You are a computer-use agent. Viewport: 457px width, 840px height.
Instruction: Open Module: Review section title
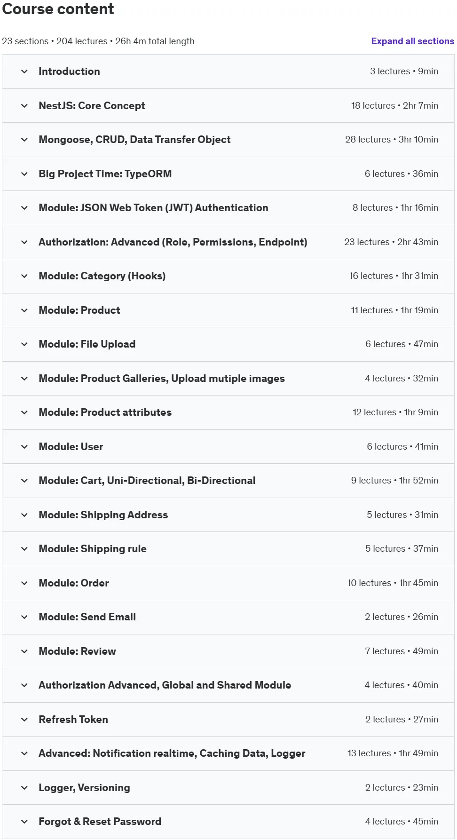pyautogui.click(x=77, y=651)
